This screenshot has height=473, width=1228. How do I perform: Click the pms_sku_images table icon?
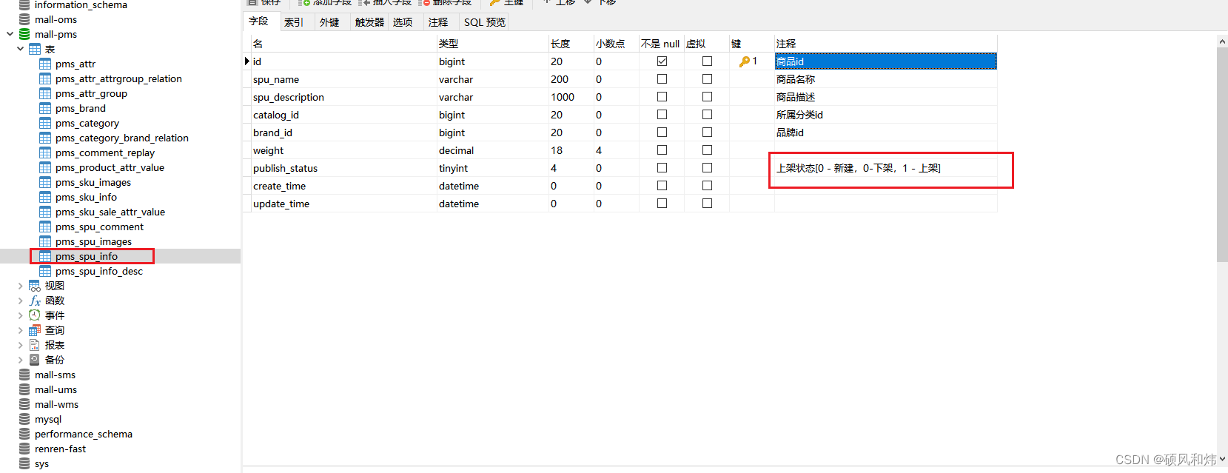(45, 182)
